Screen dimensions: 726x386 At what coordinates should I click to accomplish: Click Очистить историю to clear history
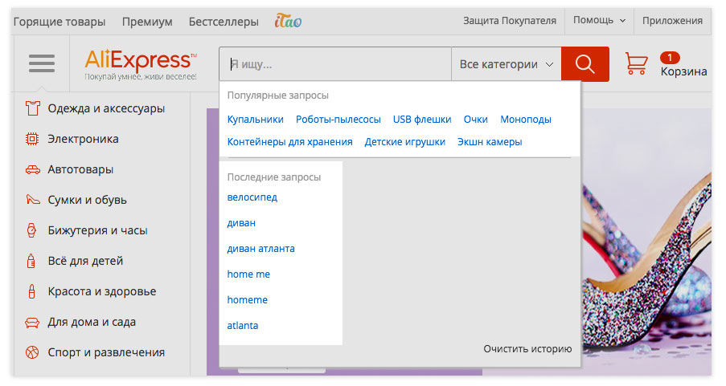tap(527, 348)
